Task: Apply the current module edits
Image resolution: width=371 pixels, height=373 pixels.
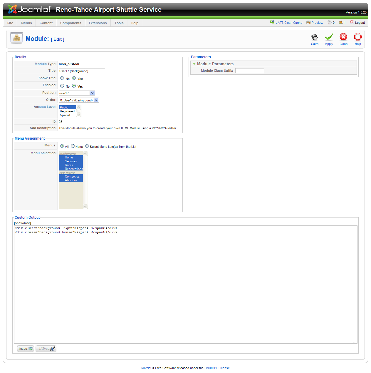Action: pyautogui.click(x=329, y=39)
